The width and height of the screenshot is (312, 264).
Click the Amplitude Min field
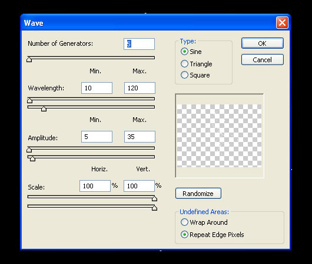97,137
